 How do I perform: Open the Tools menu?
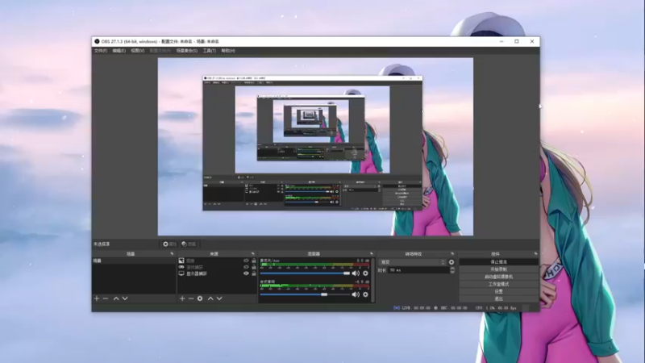(210, 51)
